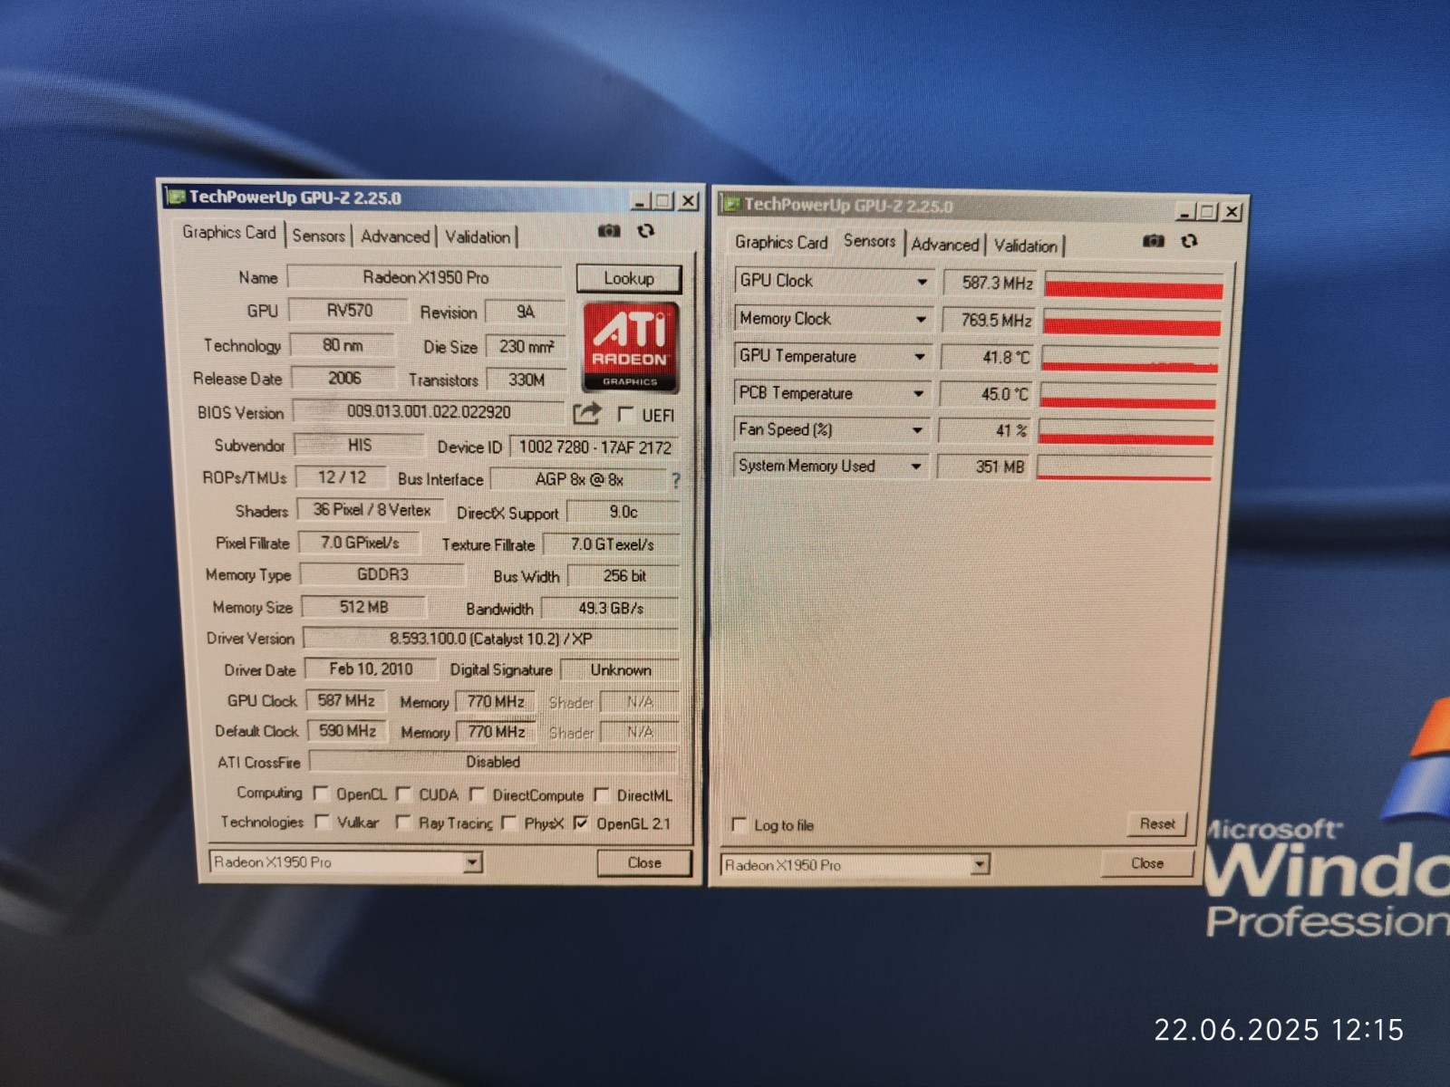Open Validation tab in left window
The height and width of the screenshot is (1087, 1450).
pyautogui.click(x=478, y=237)
